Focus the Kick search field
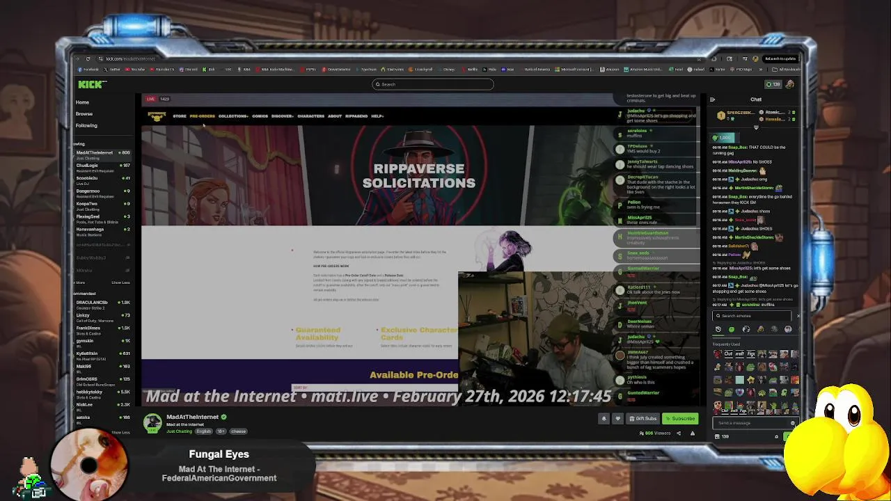891x501 pixels. [x=433, y=84]
